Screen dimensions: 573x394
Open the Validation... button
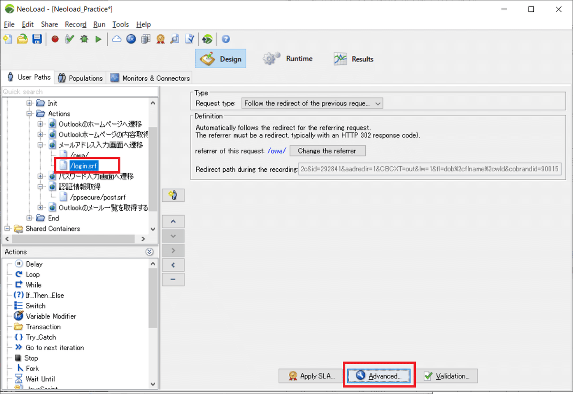coord(448,376)
